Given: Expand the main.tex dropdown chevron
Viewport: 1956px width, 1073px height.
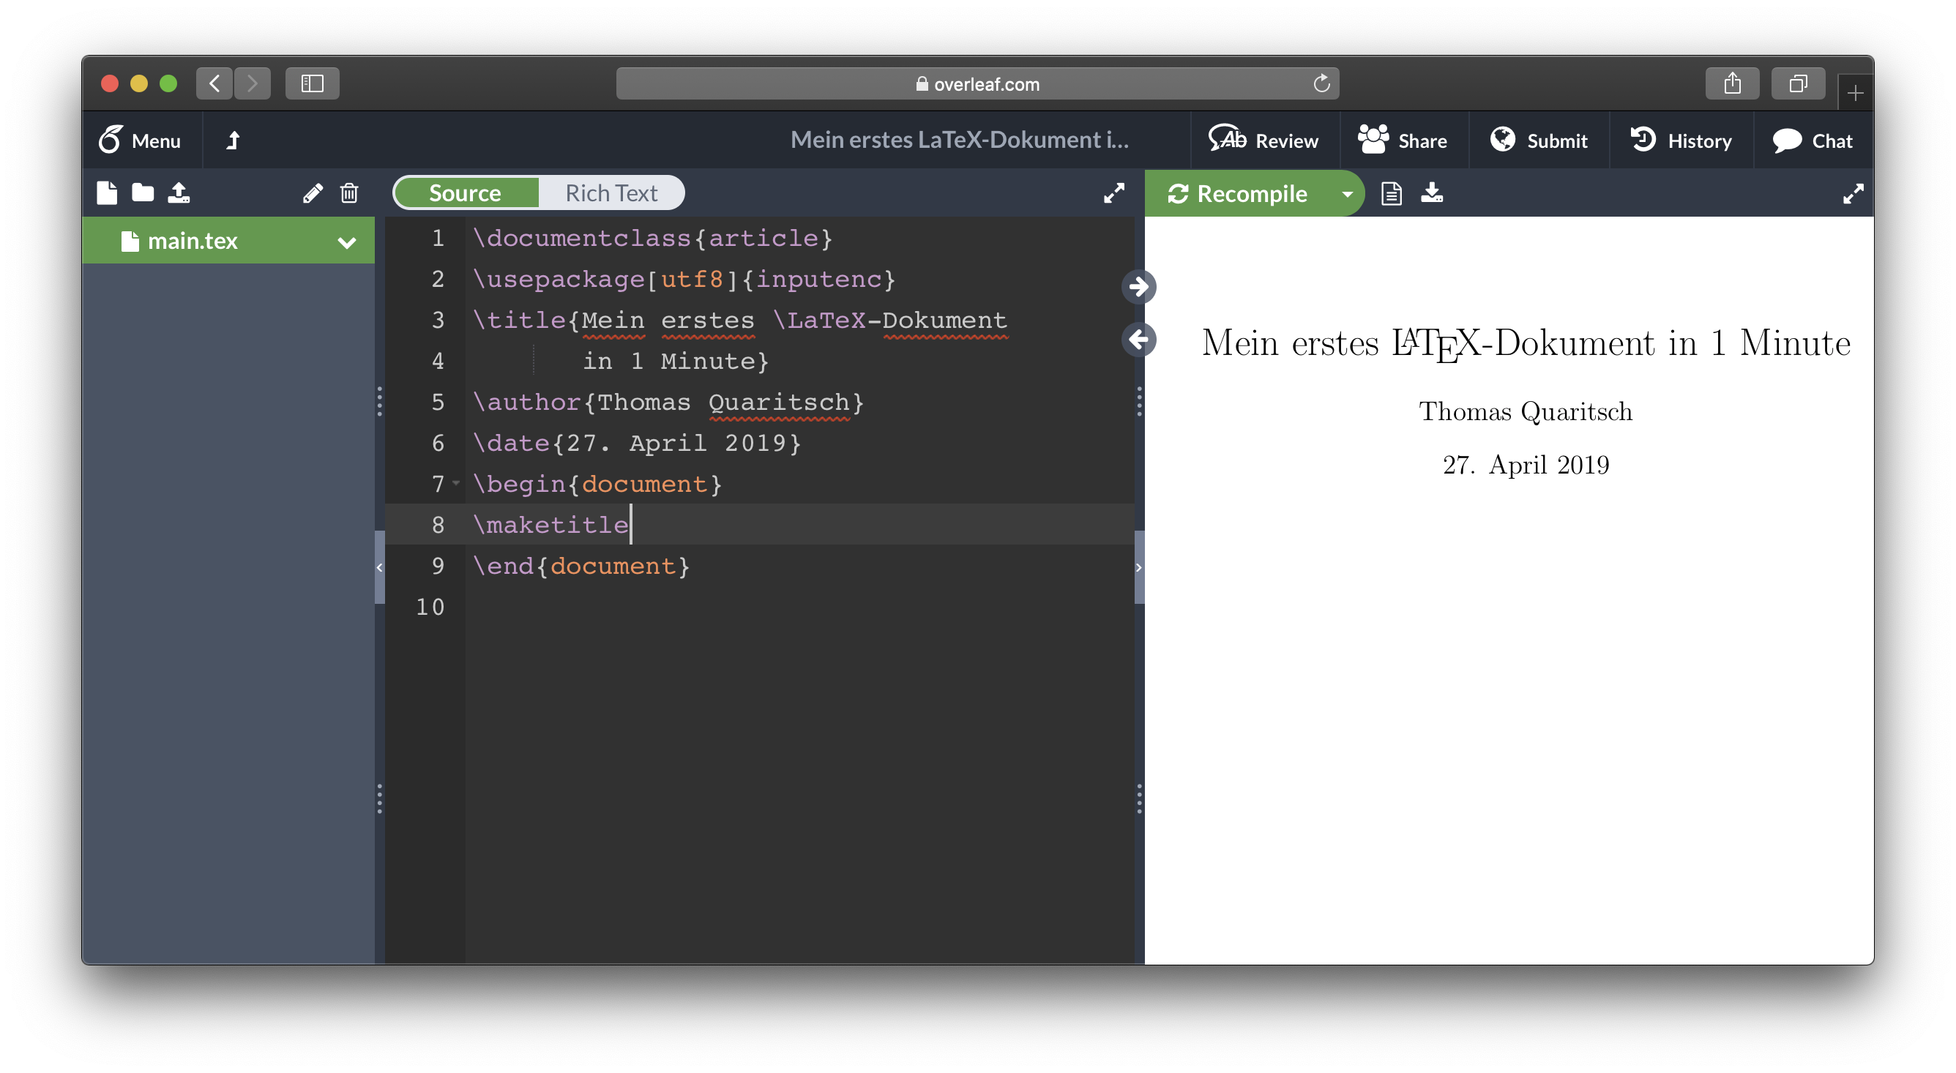Looking at the screenshot, I should pyautogui.click(x=347, y=243).
